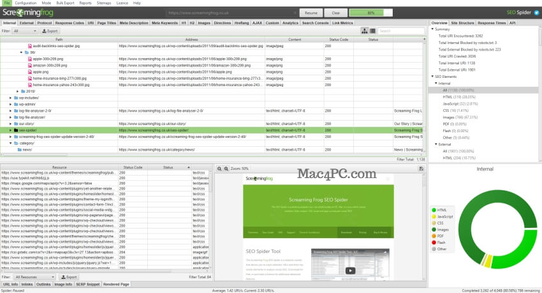Click the news/ folder icon
The height and width of the screenshot is (293, 542).
click(20, 150)
